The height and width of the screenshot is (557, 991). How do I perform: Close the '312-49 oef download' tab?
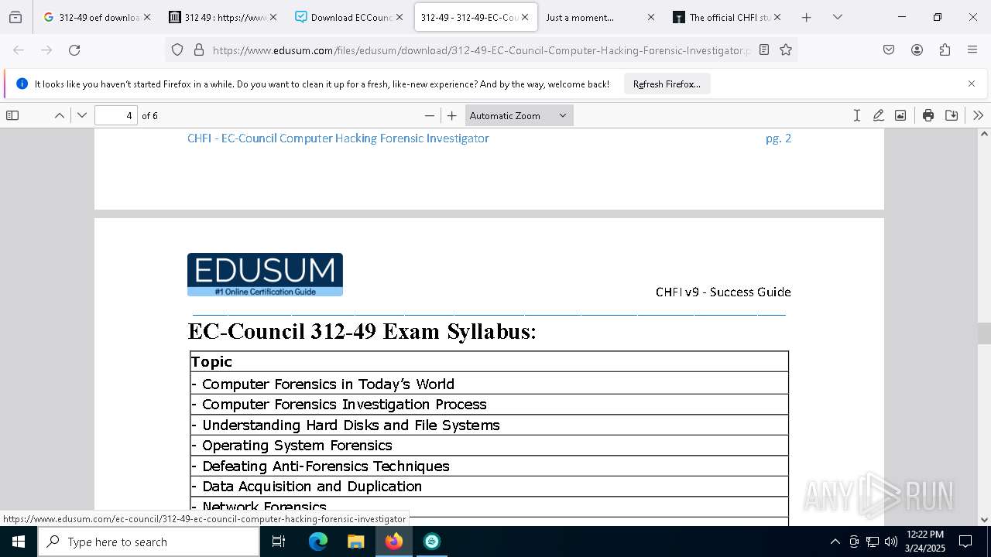(x=147, y=17)
